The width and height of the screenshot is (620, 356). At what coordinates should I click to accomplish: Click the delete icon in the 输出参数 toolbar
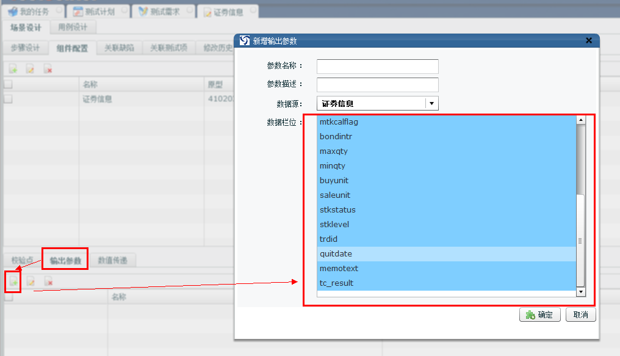tap(48, 282)
